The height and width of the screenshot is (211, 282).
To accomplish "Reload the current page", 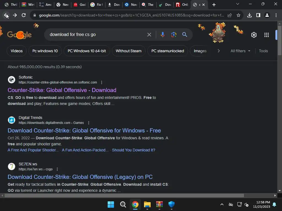I will pos(24,15).
